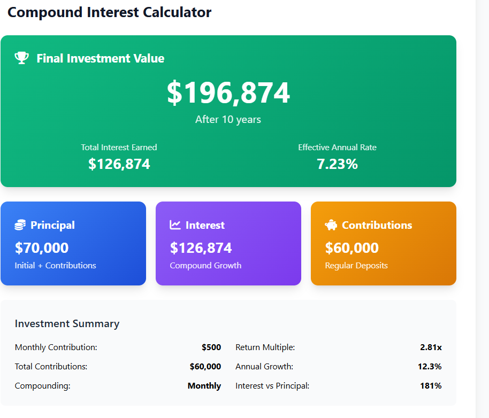Click the $60,000 amount on Contributions card
This screenshot has height=418, width=489.
(x=352, y=248)
